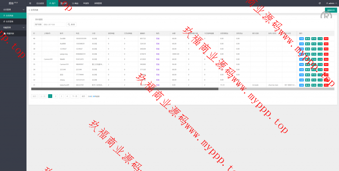
Task: Open the 财务 top menu
Action: [x=86, y=3]
